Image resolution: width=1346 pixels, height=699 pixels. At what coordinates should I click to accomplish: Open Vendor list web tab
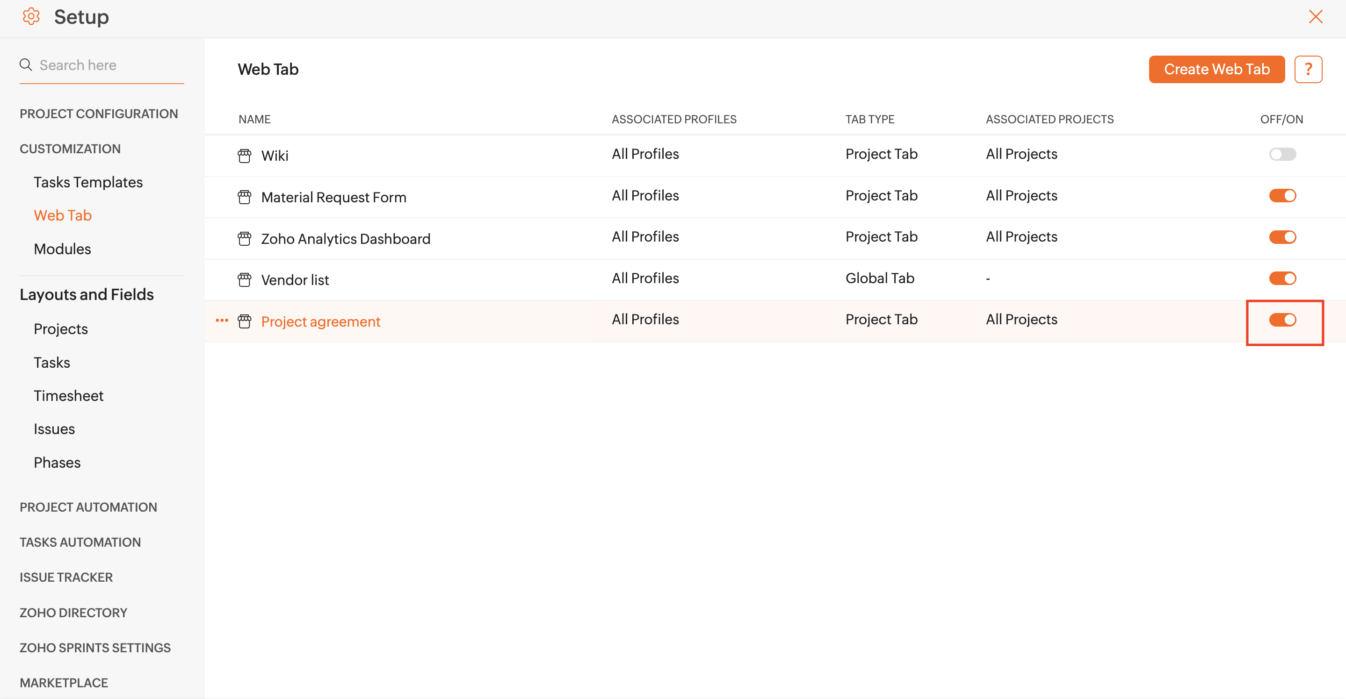(x=295, y=280)
